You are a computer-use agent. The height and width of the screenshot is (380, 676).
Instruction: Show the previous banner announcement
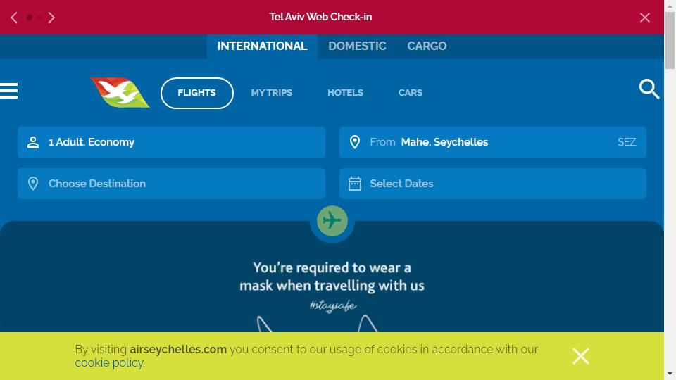pos(14,17)
